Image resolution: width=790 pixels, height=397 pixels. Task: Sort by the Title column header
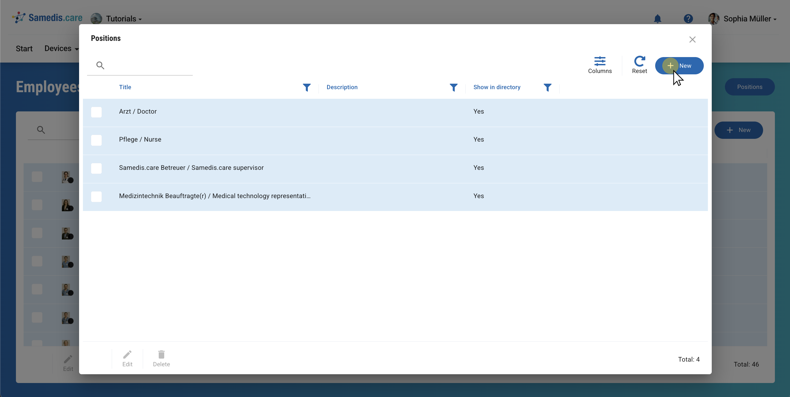(125, 87)
